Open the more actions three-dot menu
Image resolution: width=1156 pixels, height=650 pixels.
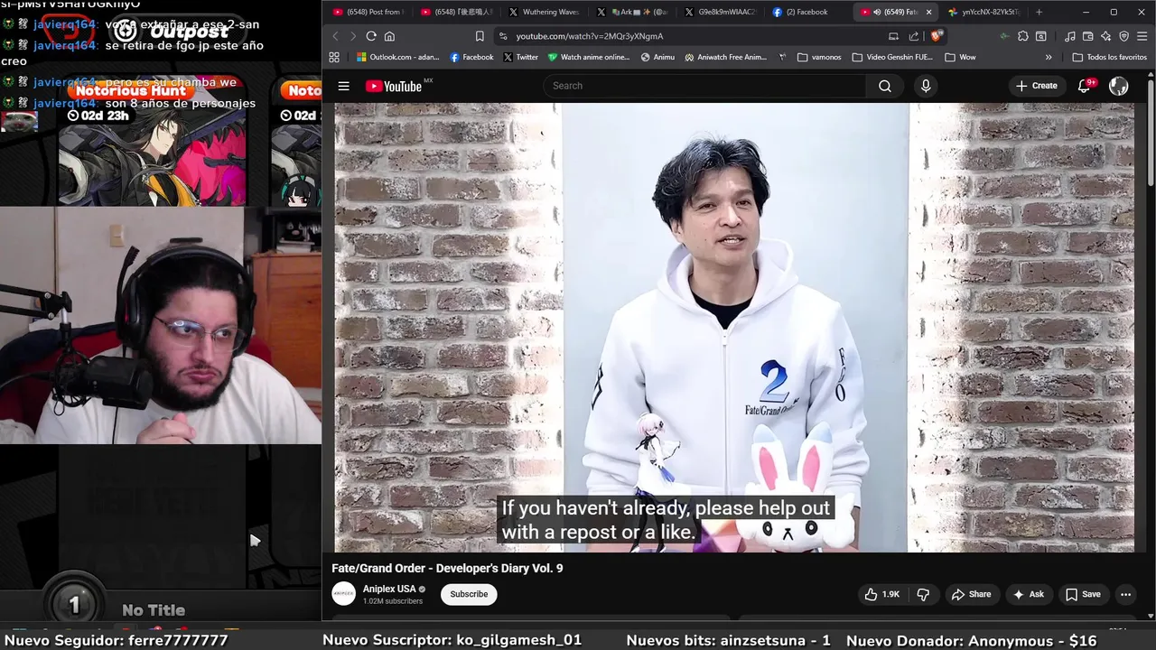click(1125, 594)
